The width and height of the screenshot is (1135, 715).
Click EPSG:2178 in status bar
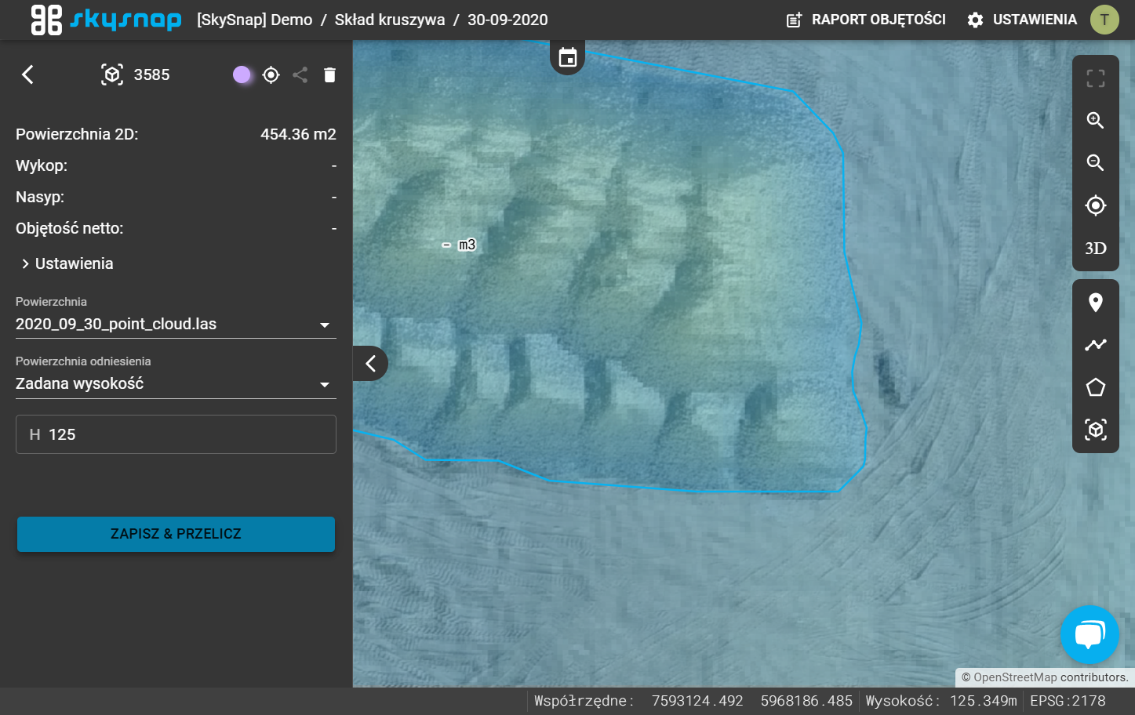pos(1068,701)
